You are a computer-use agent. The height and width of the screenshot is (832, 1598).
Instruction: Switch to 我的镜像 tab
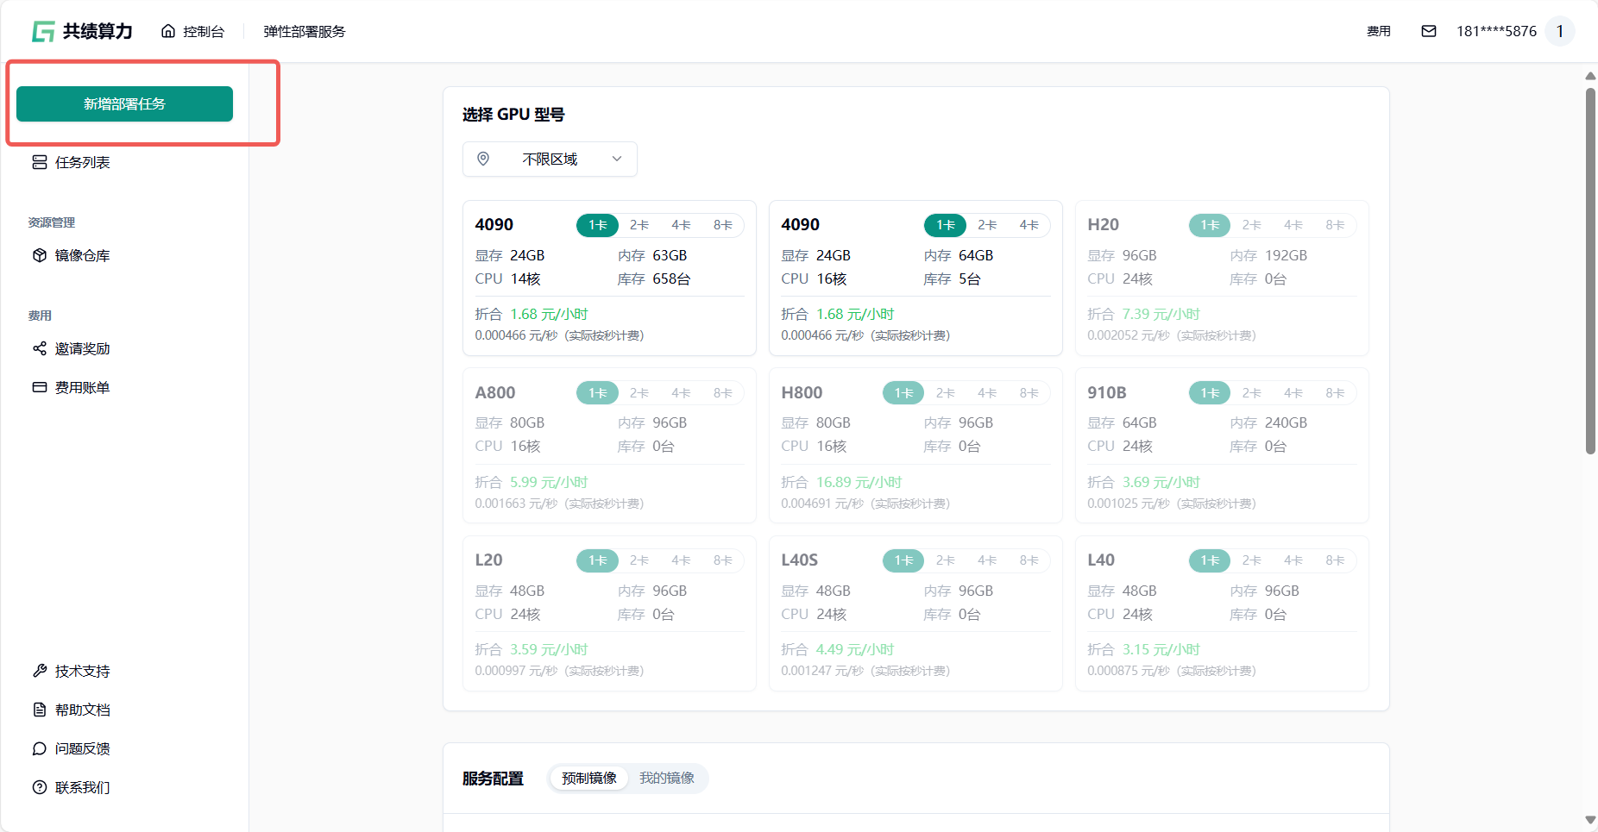[666, 779]
